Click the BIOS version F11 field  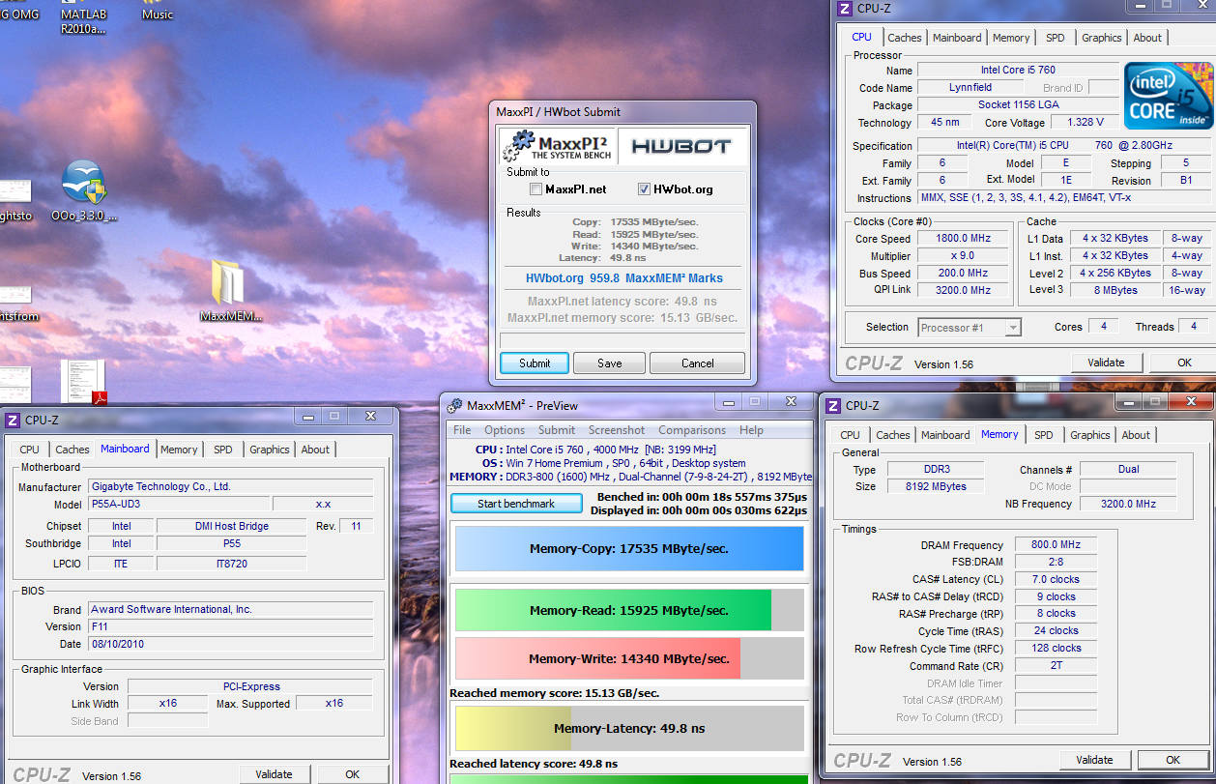tap(230, 626)
